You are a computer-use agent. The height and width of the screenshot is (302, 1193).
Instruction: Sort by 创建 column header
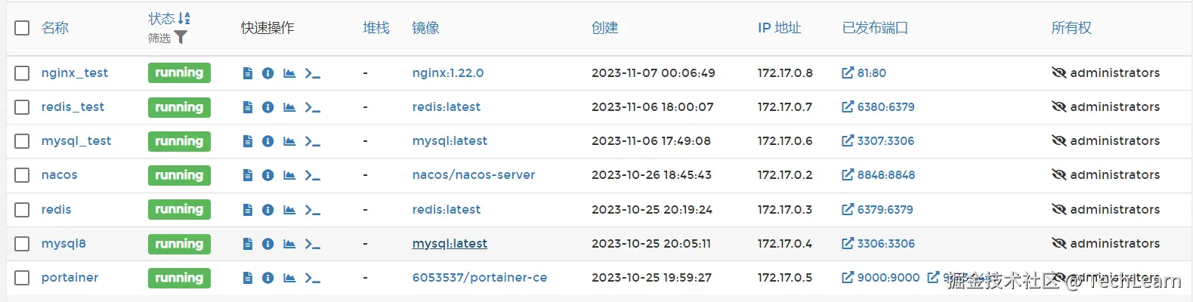tap(604, 28)
